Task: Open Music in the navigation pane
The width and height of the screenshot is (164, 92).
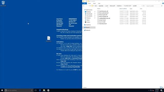Action: [88, 20]
